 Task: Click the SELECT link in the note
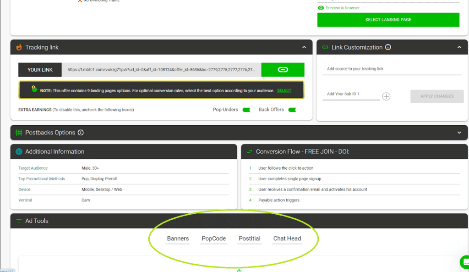284,90
